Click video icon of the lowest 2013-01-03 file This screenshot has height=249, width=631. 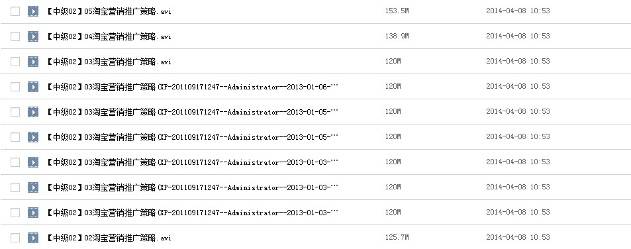click(33, 213)
